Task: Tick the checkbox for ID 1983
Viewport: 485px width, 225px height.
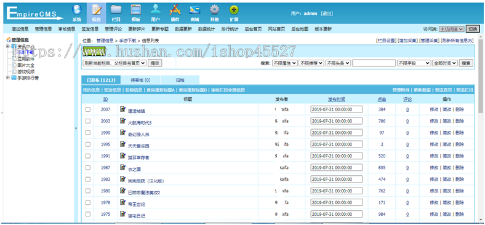Action: 88,180
